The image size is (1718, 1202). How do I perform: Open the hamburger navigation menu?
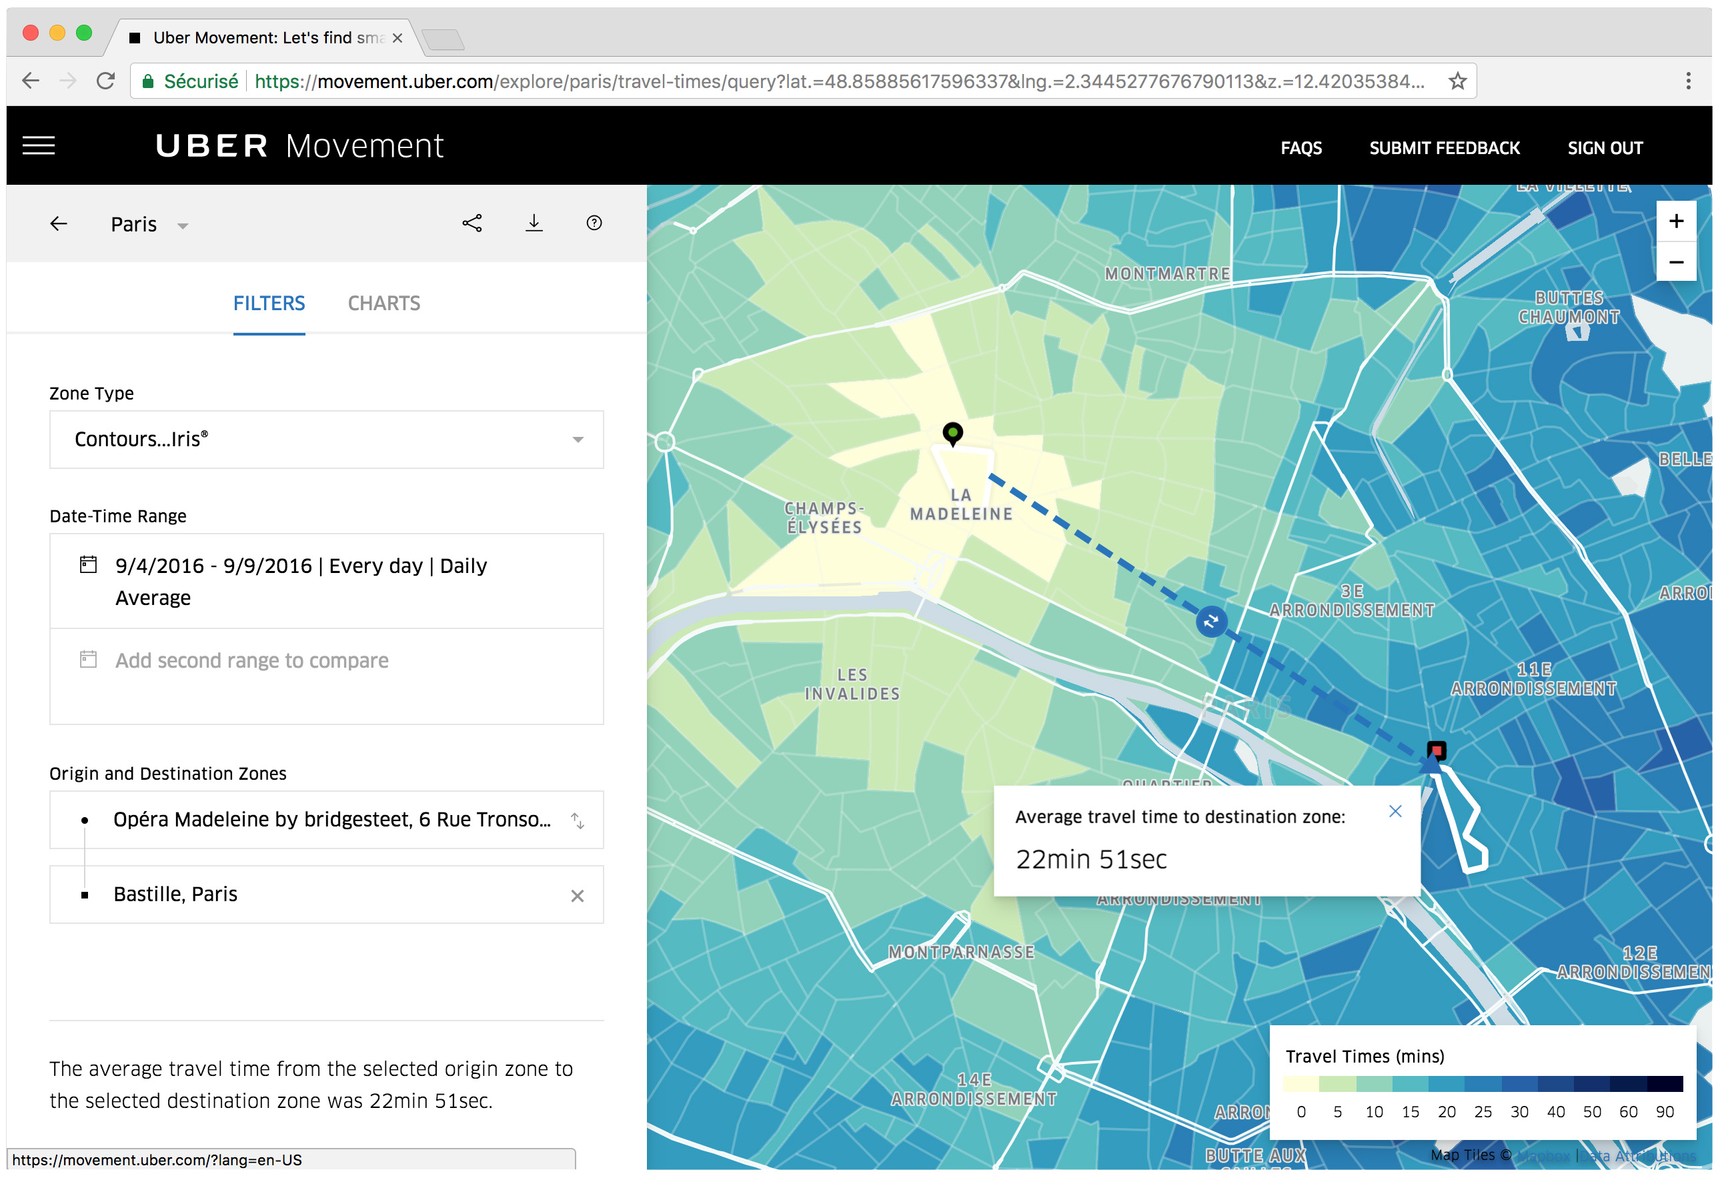click(38, 145)
